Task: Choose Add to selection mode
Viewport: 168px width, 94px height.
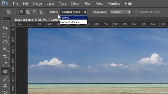Action: coord(28,12)
